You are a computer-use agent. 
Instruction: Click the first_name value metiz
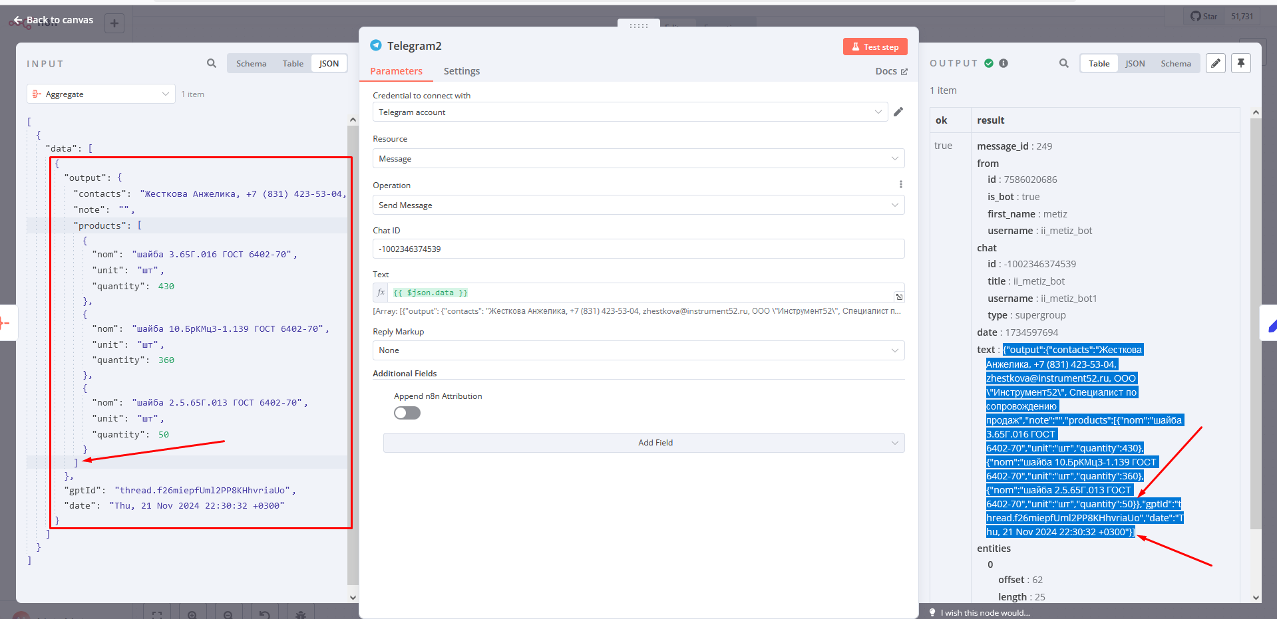(1055, 214)
